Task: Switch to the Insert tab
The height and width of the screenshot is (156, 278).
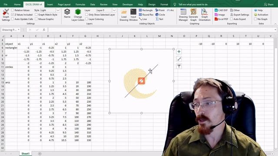Action: point(50,4)
